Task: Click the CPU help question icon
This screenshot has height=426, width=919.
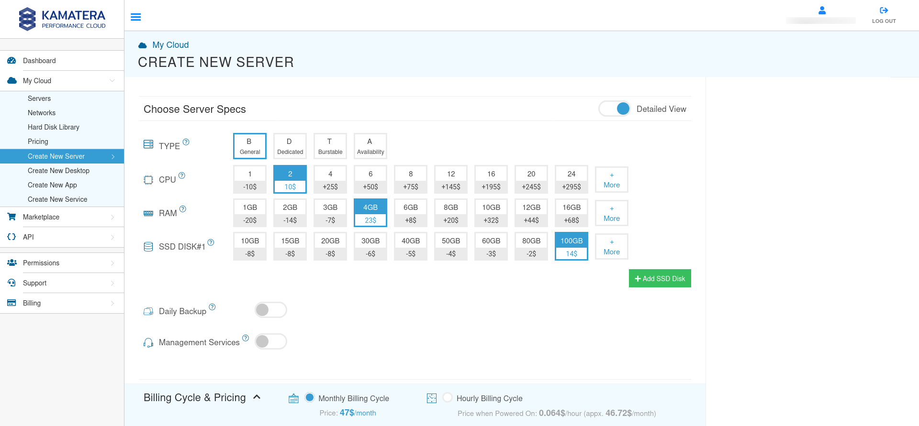Action: pyautogui.click(x=182, y=175)
